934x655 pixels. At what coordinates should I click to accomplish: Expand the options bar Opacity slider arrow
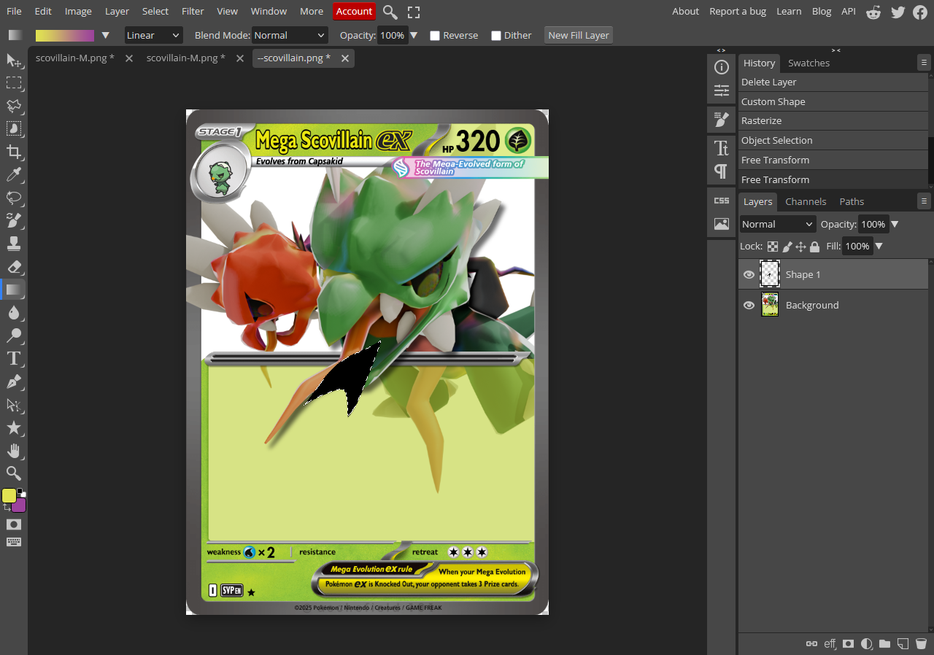pyautogui.click(x=414, y=35)
